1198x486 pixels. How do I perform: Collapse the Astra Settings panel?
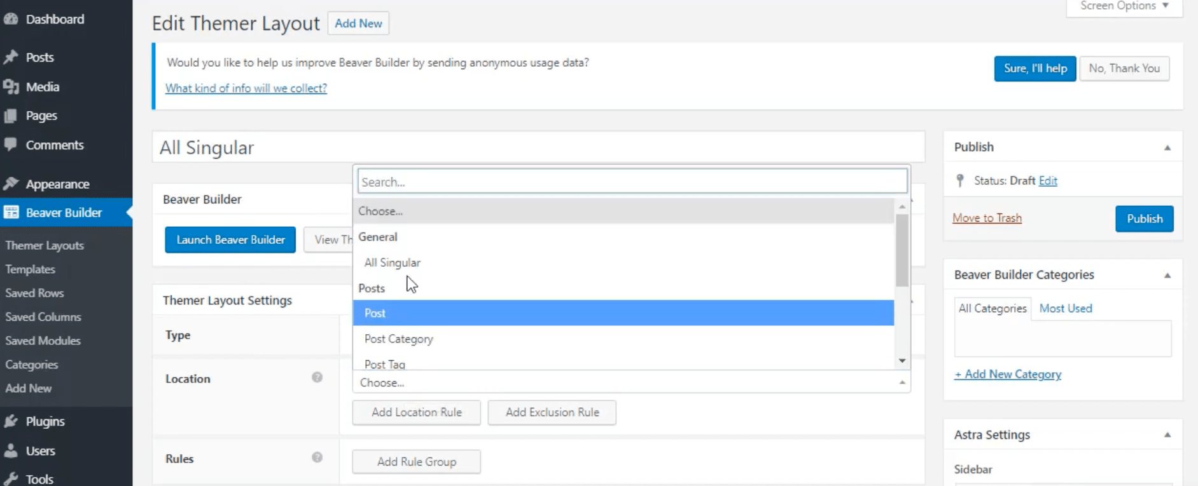pos(1167,435)
